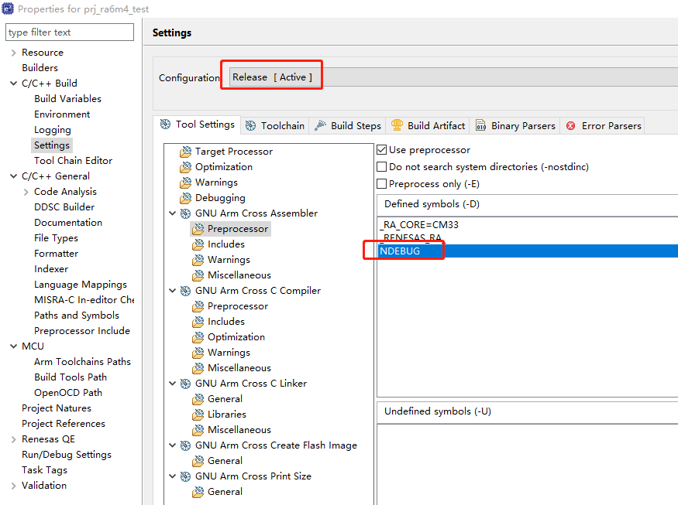Select Tool Chain Editor in sidebar
Viewport: 678px width, 505px height.
pyautogui.click(x=73, y=161)
